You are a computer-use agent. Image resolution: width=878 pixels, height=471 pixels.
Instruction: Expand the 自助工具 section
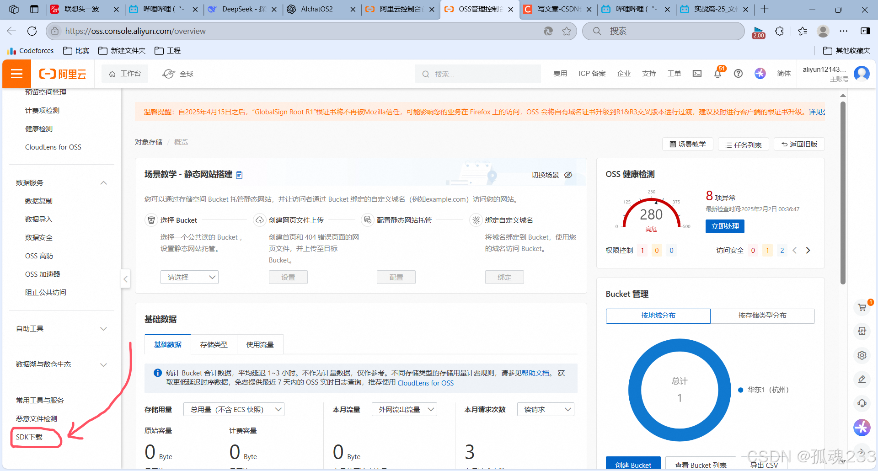pos(104,329)
